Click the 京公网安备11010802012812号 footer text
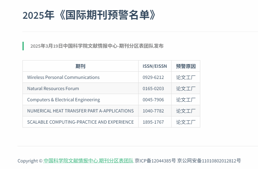This screenshot has width=258, height=169. [x=209, y=161]
